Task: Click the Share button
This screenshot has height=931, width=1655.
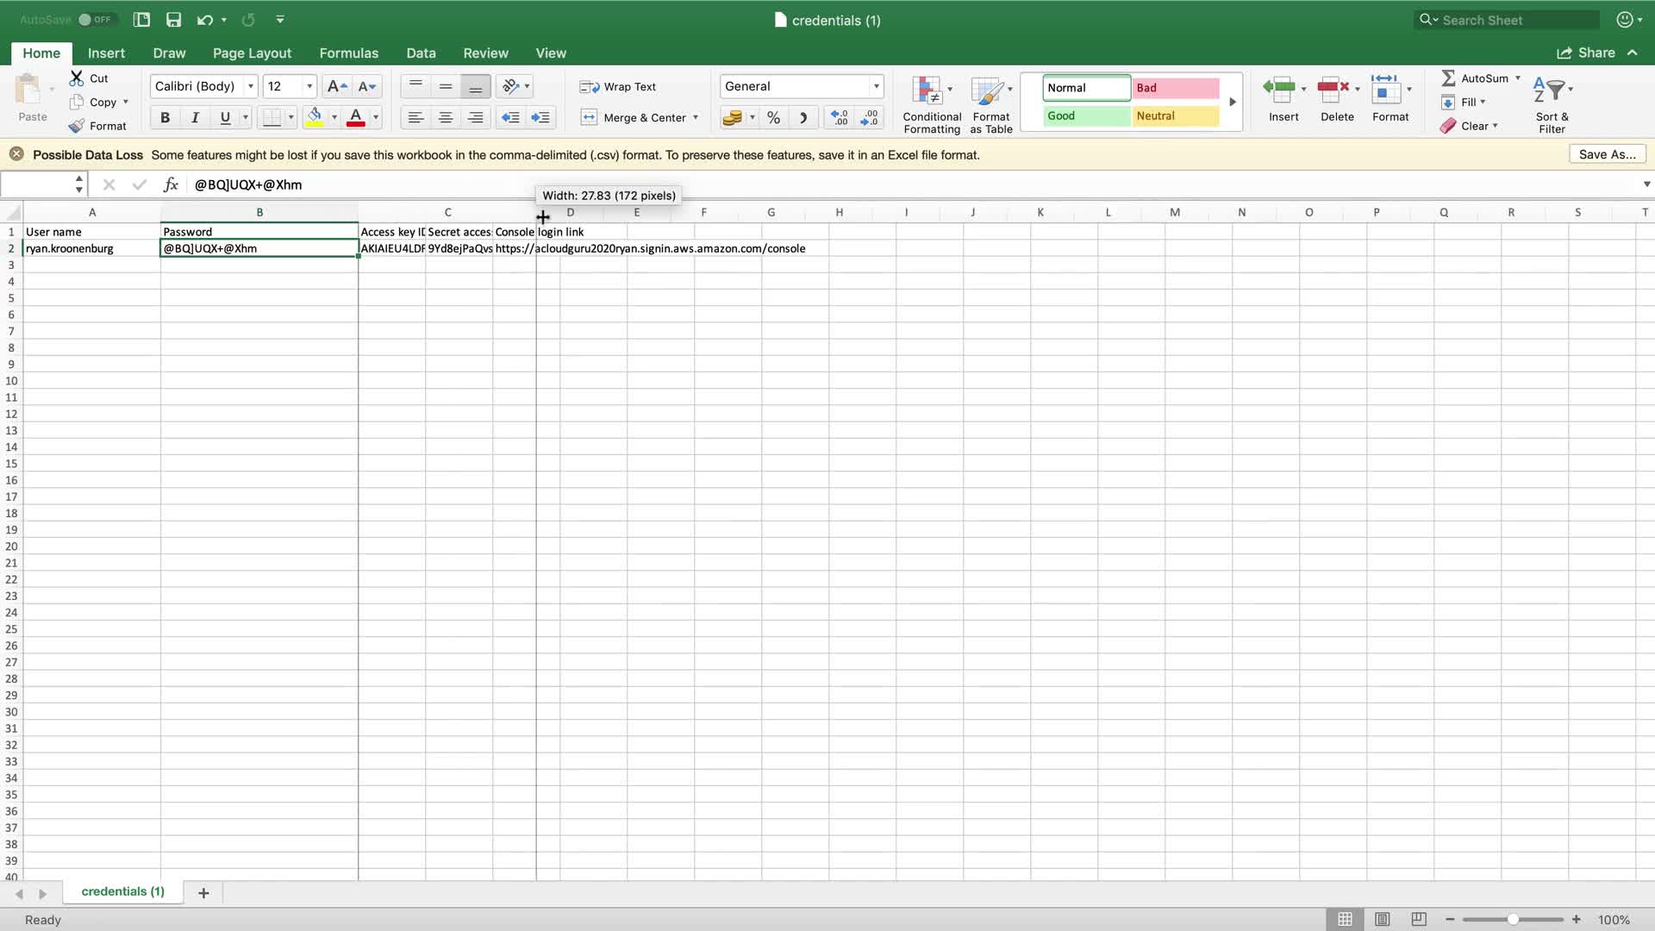Action: [x=1586, y=53]
